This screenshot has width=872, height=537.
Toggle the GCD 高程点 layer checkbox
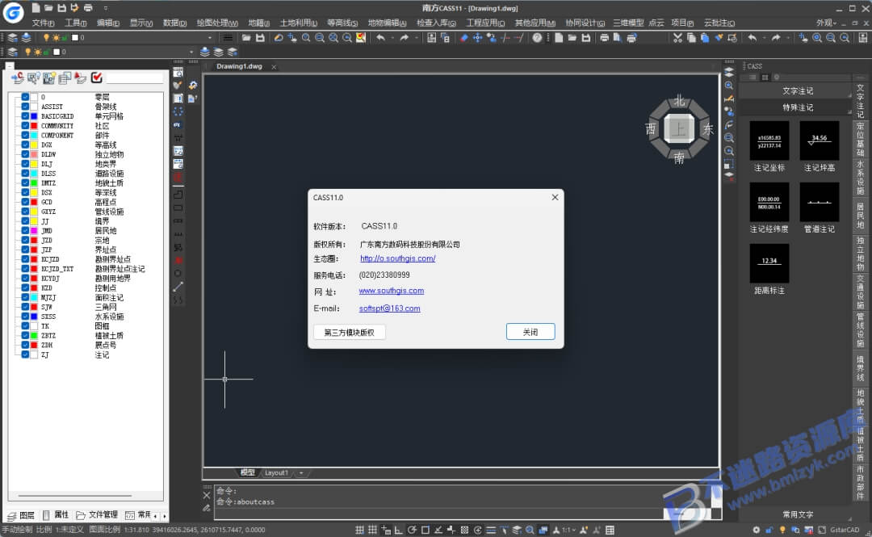pyautogui.click(x=25, y=202)
